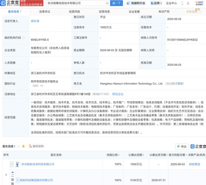Select the 营业期限 value 2025-06-03 至 无固定期限
The height and width of the screenshot is (185, 206).
116,50
